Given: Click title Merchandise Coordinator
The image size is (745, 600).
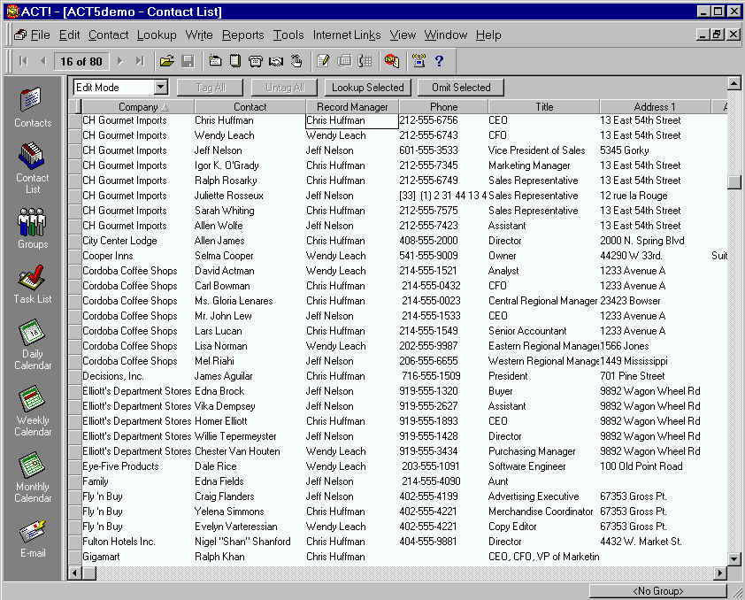Looking at the screenshot, I should [x=541, y=512].
